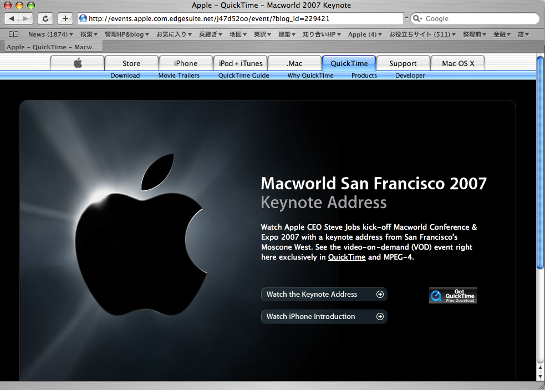Add a bookmark with the plus button

point(65,18)
